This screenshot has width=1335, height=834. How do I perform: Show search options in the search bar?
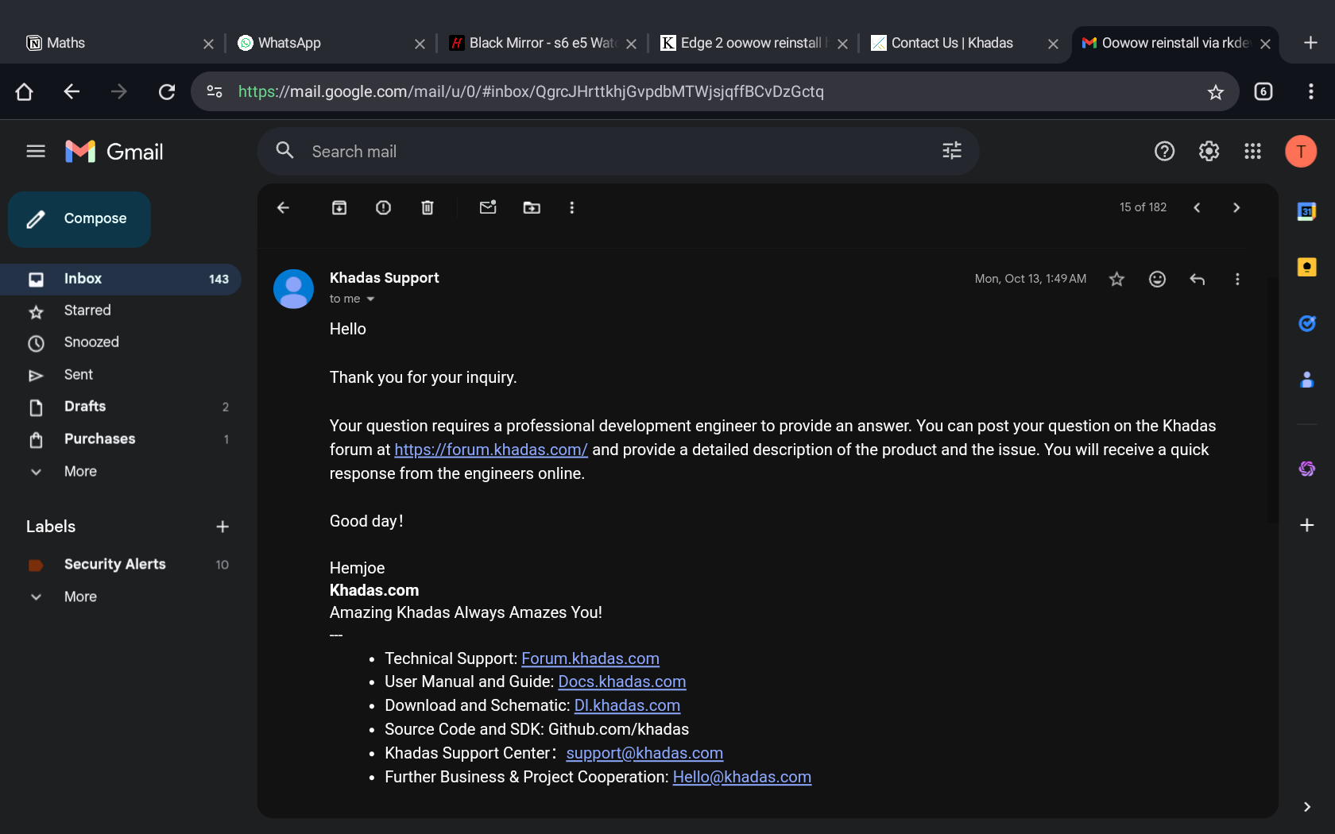click(951, 151)
